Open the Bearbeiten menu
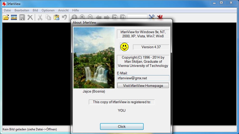 [x=22, y=10]
